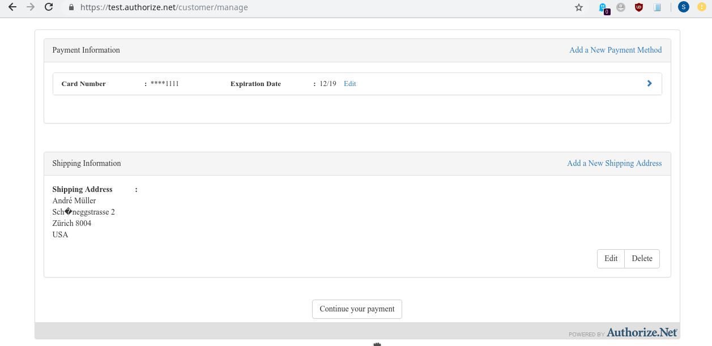The width and height of the screenshot is (712, 346).
Task: Edit the shipping address for André Müller
Action: pyautogui.click(x=610, y=258)
